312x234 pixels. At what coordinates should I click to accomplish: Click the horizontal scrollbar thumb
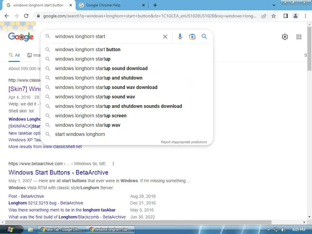click(138, 222)
